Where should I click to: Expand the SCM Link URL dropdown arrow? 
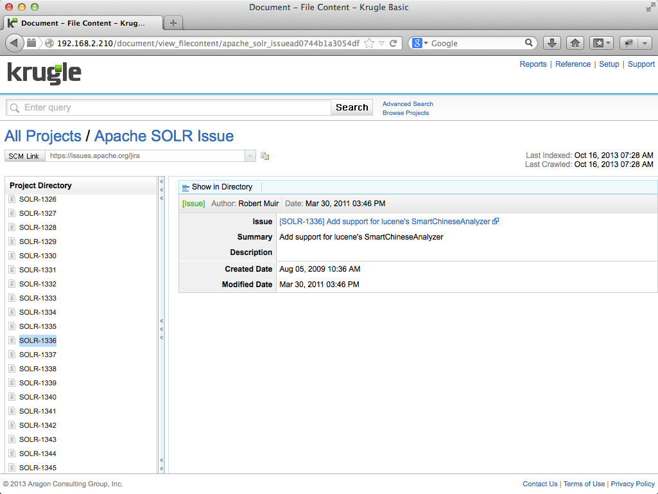(x=250, y=156)
